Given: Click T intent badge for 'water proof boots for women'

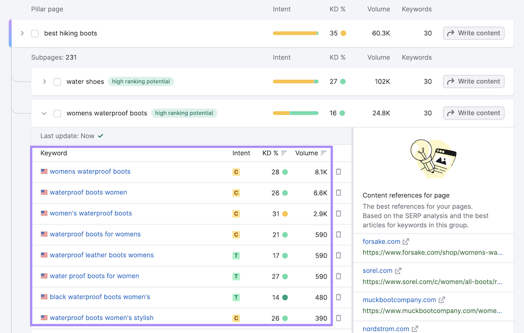Looking at the screenshot, I should (236, 276).
